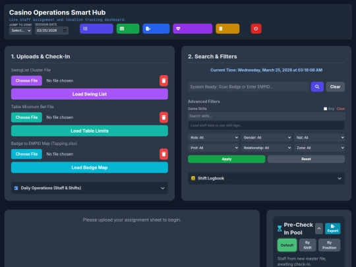Image resolution: width=356 pixels, height=267 pixels.
Task: Open the Prof: All dropdown
Action: tap(214, 148)
